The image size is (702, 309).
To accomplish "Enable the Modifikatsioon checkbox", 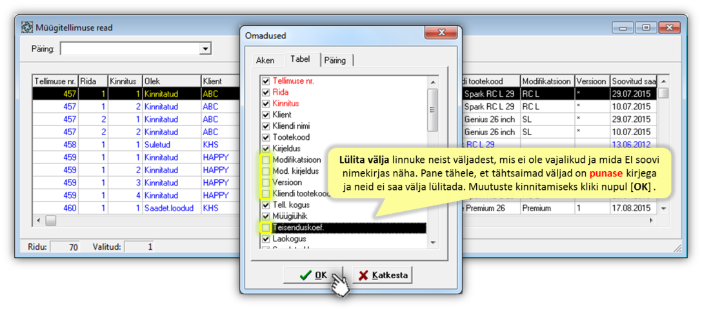I will click(x=266, y=160).
